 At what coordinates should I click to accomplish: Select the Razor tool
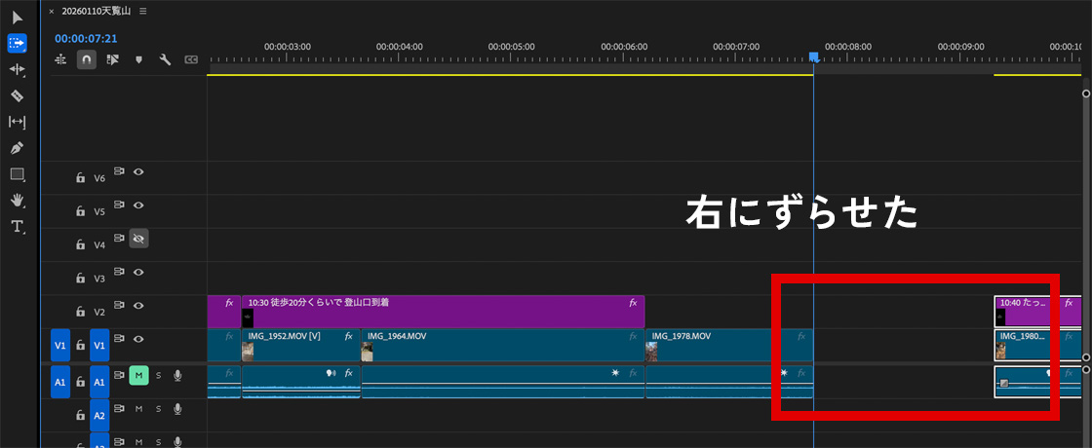tap(17, 95)
